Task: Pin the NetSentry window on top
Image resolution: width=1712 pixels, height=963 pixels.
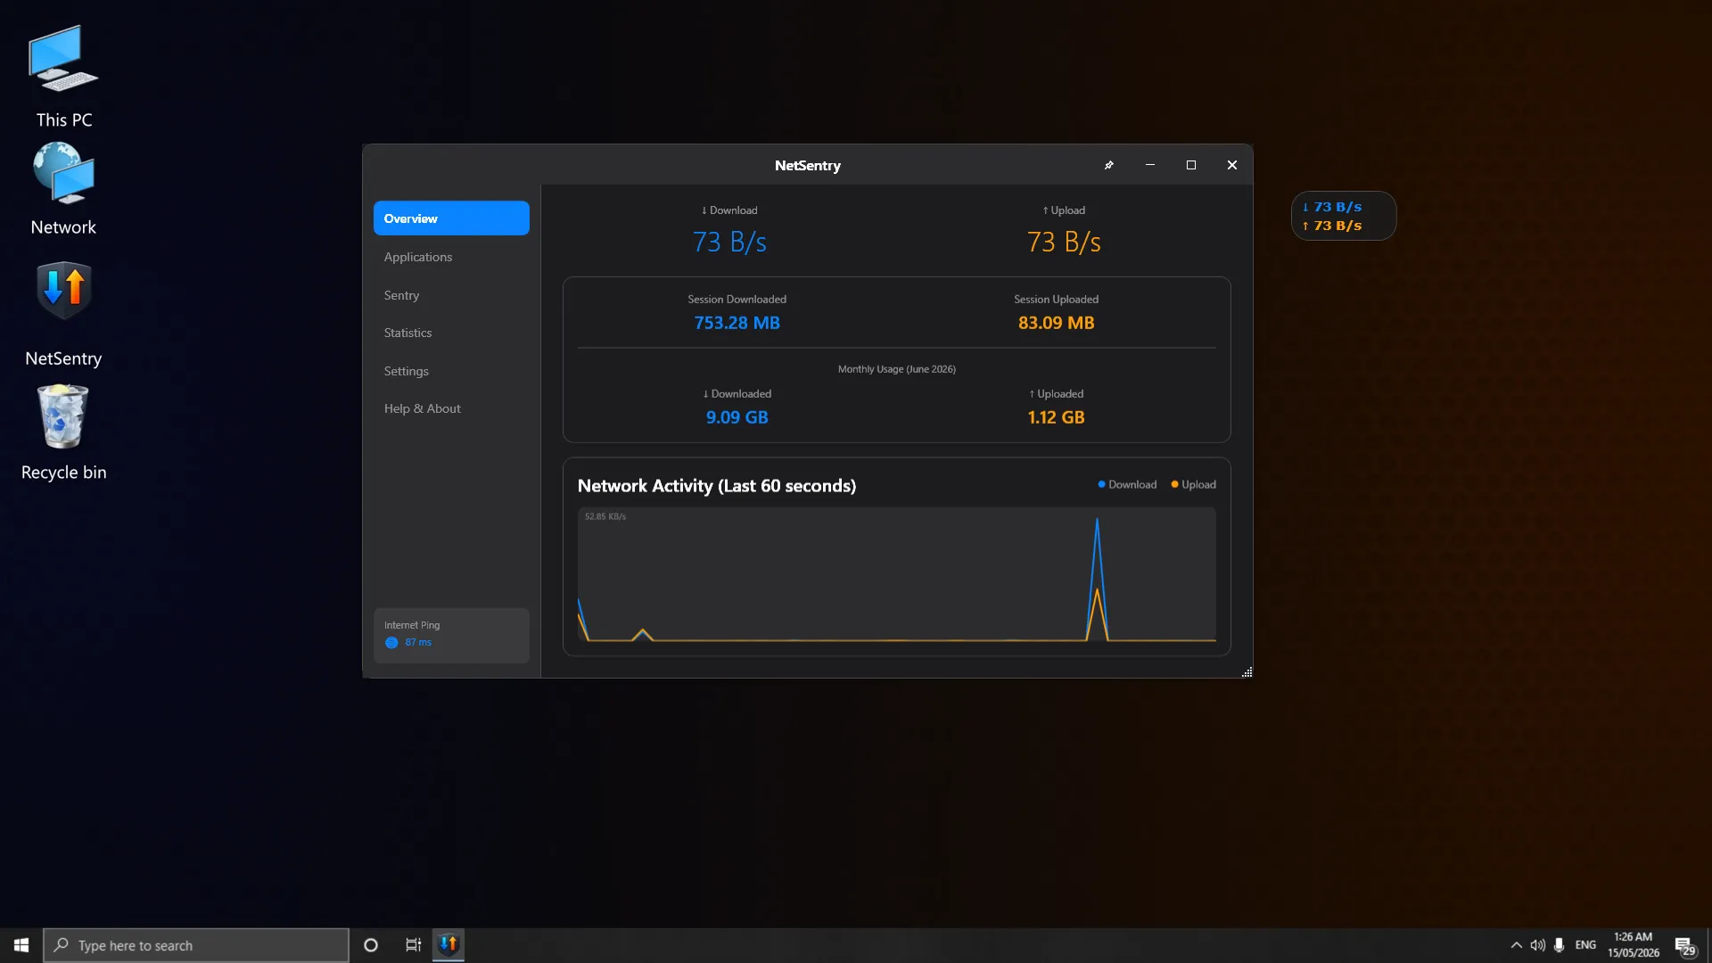Action: [x=1109, y=165]
